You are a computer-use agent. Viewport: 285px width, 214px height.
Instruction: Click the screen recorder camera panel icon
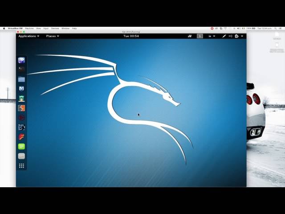(190, 36)
